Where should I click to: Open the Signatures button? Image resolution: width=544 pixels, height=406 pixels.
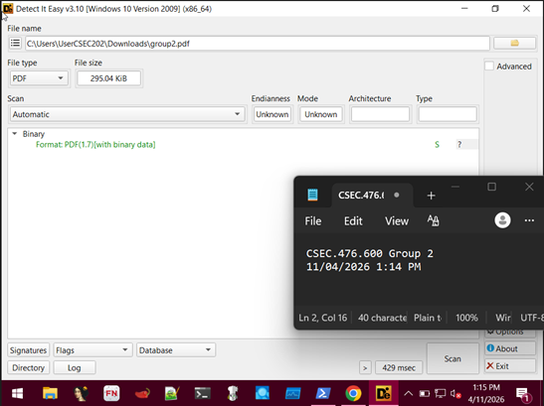click(x=28, y=350)
